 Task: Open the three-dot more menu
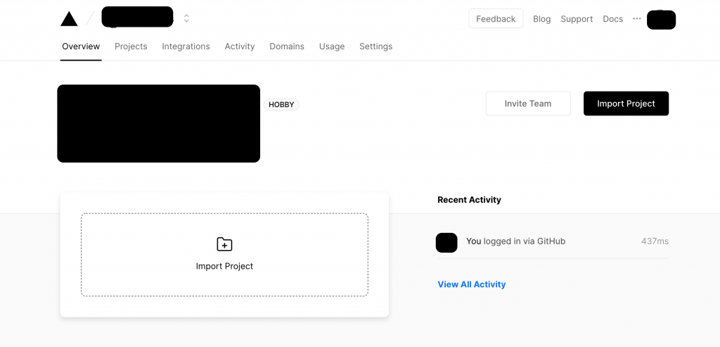click(636, 19)
